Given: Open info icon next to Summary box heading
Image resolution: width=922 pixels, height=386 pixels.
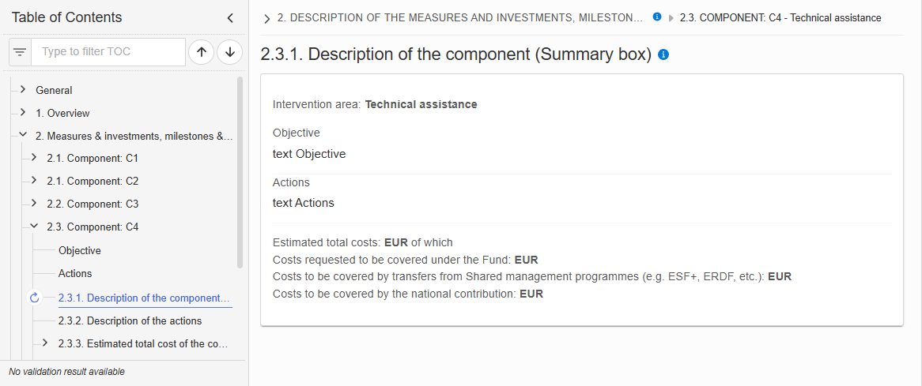Looking at the screenshot, I should click(x=664, y=54).
